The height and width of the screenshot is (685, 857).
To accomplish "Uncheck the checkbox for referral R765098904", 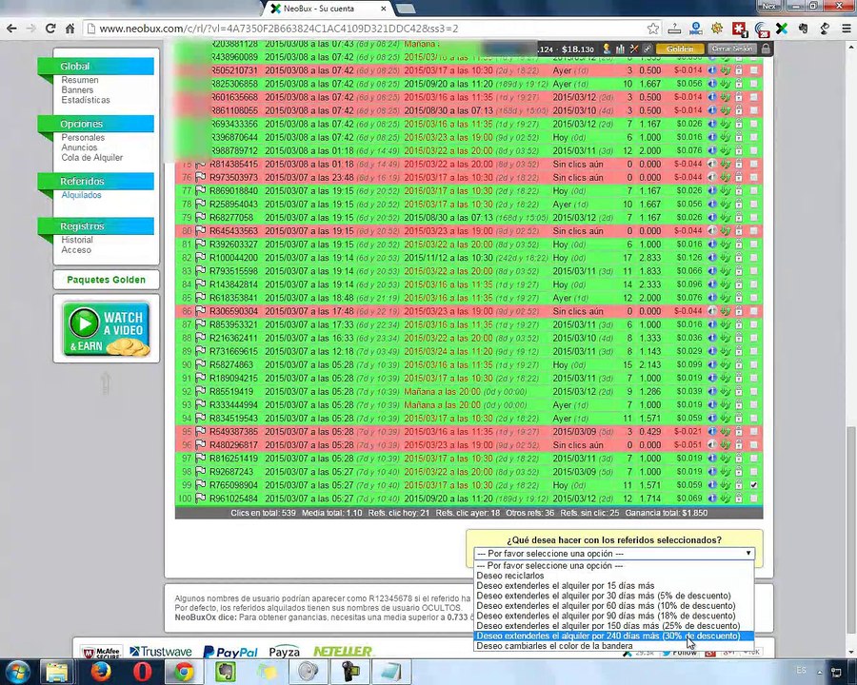I will tap(754, 485).
